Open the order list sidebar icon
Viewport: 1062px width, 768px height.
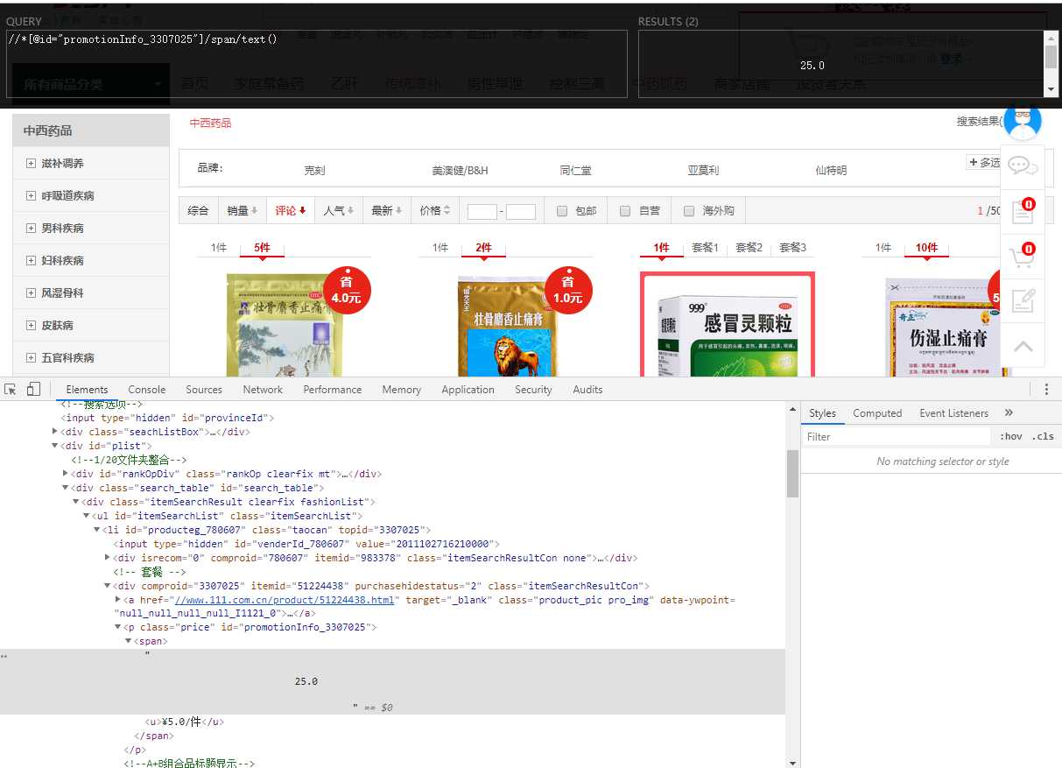[1022, 211]
